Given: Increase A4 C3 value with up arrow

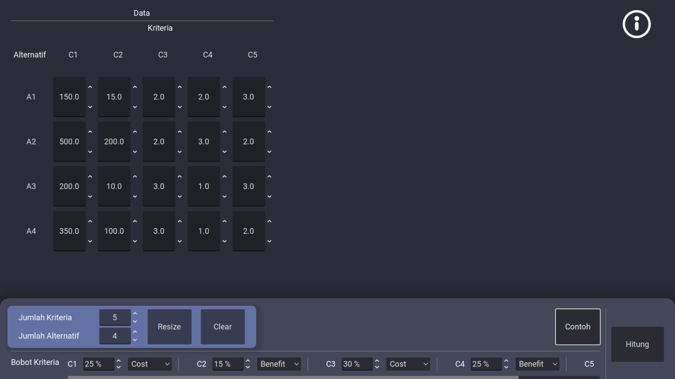Looking at the screenshot, I should pos(180,221).
